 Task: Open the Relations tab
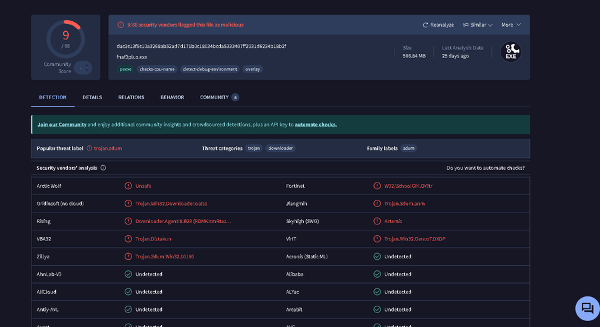[x=131, y=97]
